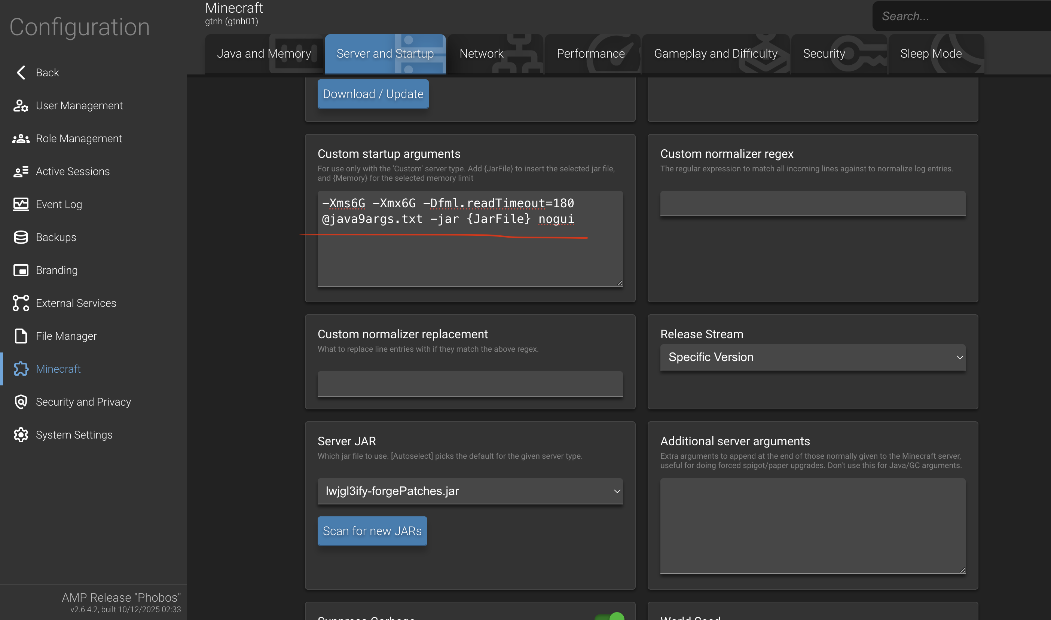Screen dimensions: 1051x620
Task: Click instance name gtnh (gtnh01)
Action: [x=232, y=21]
